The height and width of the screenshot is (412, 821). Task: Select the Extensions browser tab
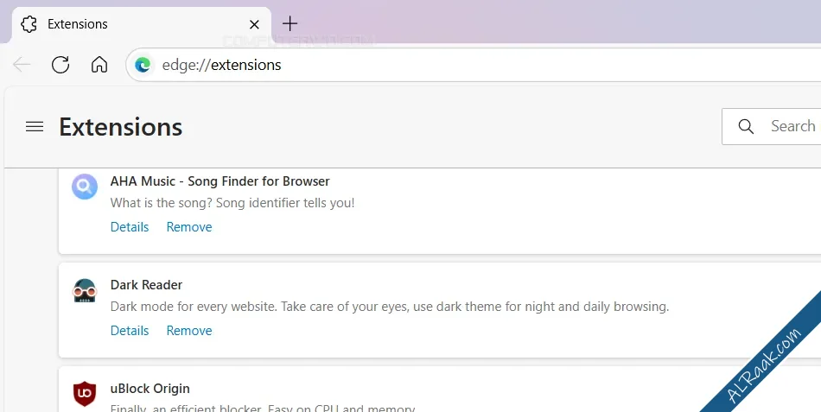tap(142, 24)
